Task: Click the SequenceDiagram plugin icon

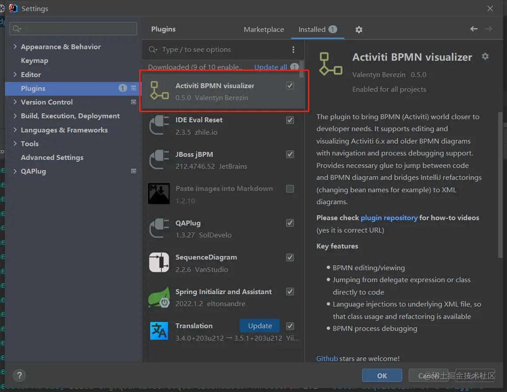Action: tap(159, 262)
